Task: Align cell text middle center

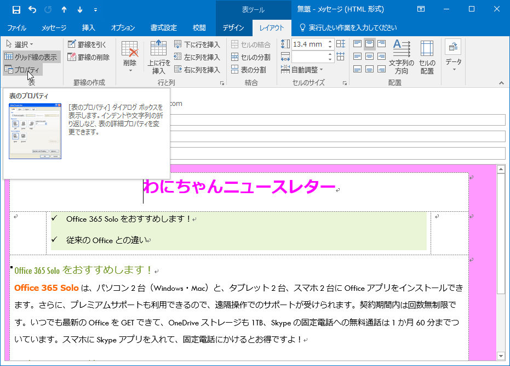Action: [369, 57]
